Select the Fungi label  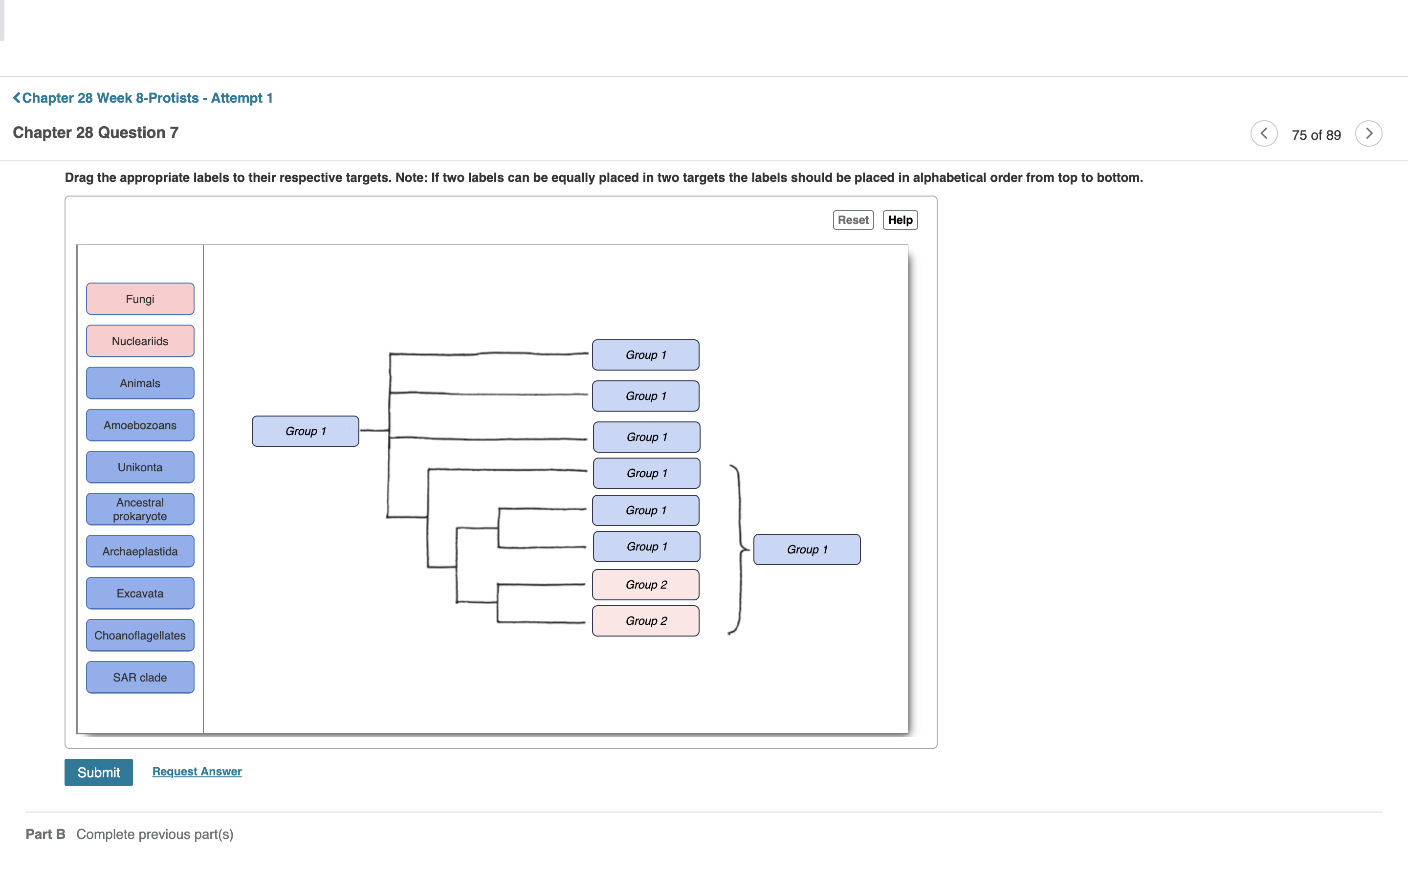pyautogui.click(x=140, y=299)
